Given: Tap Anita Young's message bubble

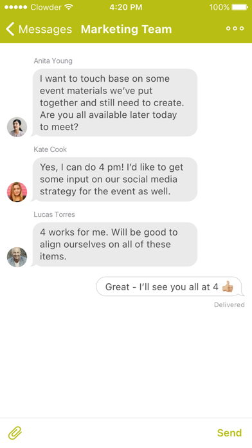Looking at the screenshot, I should tap(114, 102).
